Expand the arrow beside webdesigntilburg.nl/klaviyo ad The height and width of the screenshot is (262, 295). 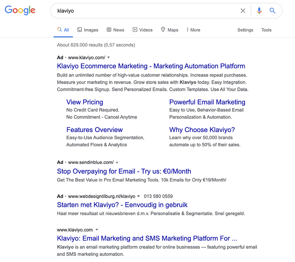[x=138, y=196]
